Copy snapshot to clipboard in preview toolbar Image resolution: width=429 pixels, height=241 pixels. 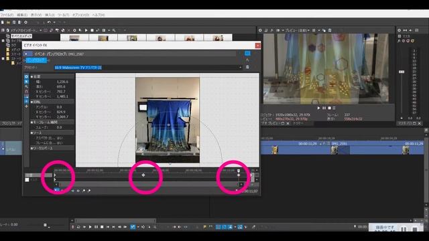pos(324,30)
